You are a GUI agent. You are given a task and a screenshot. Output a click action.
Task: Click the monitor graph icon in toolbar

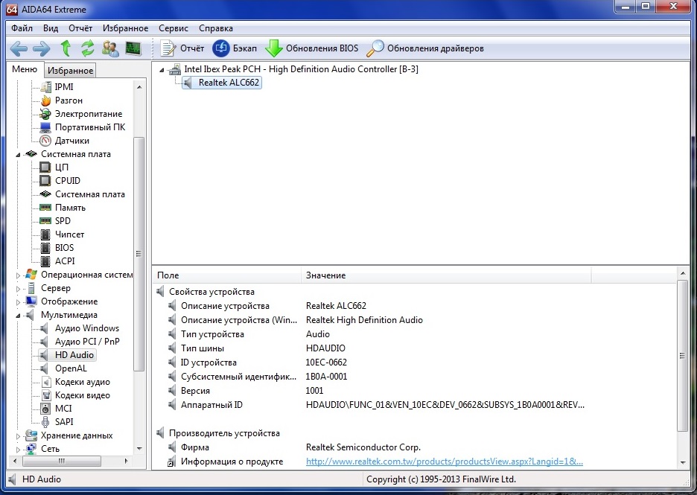pos(133,49)
